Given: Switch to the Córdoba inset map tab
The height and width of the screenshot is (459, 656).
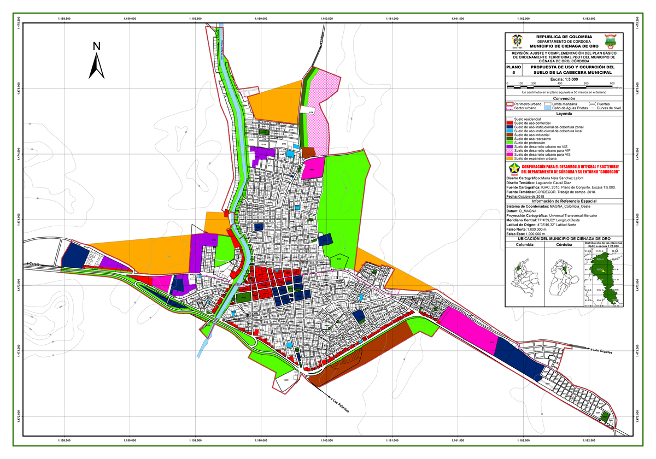Looking at the screenshot, I should (564, 245).
